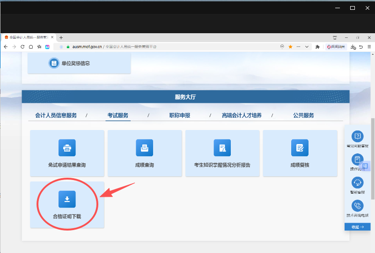Open the 职称申报 tab
This screenshot has width=375, height=253.
coord(180,116)
